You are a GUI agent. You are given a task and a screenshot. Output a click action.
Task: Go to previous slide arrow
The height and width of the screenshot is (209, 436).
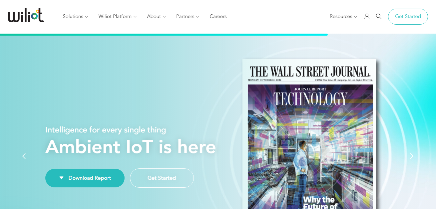24,156
